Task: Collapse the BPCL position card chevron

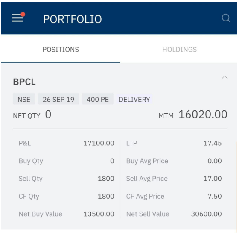Action: 224,77
